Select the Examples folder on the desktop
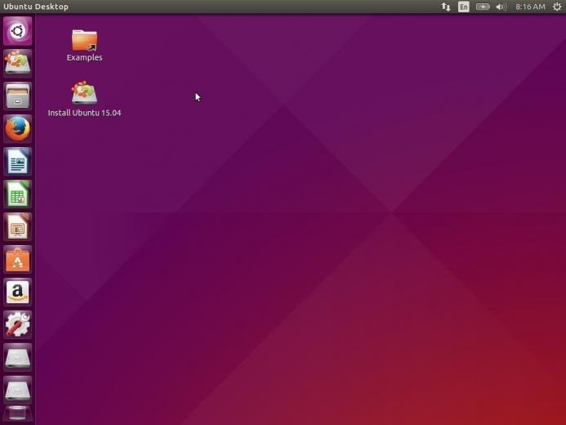This screenshot has height=425, width=566. click(x=84, y=45)
